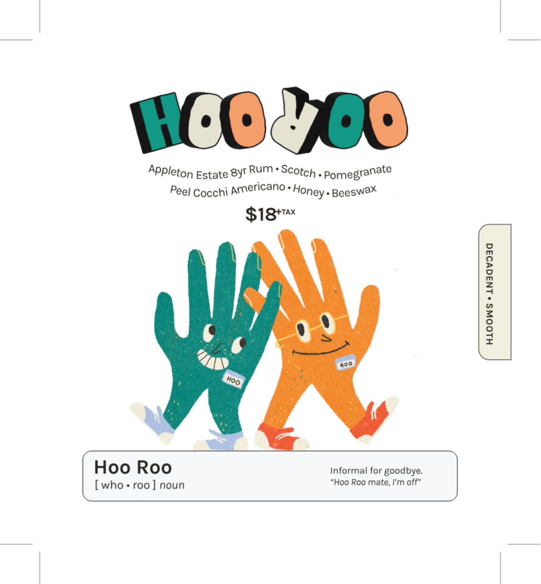Click the Appleton Estate 8yr Rum ingredient text
The width and height of the screenshot is (541, 584).
[210, 172]
